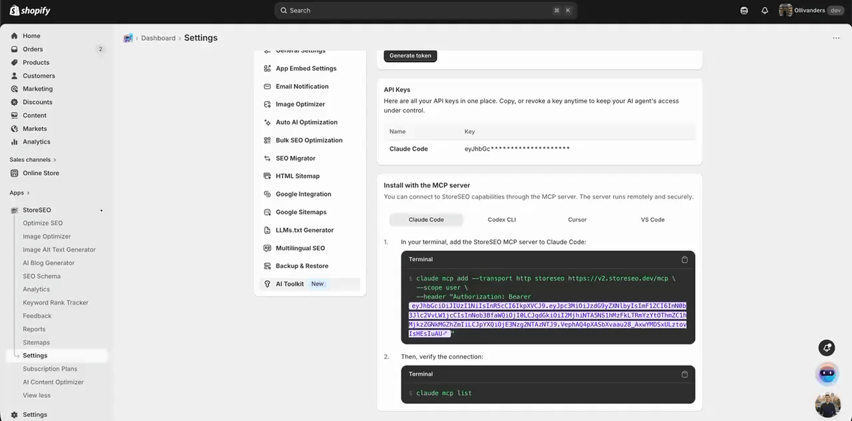Select the Claude Code tab
Screen dimensions: 852x421
pyautogui.click(x=426, y=220)
